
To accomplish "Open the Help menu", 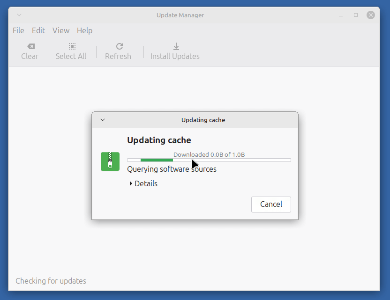I will pos(84,30).
